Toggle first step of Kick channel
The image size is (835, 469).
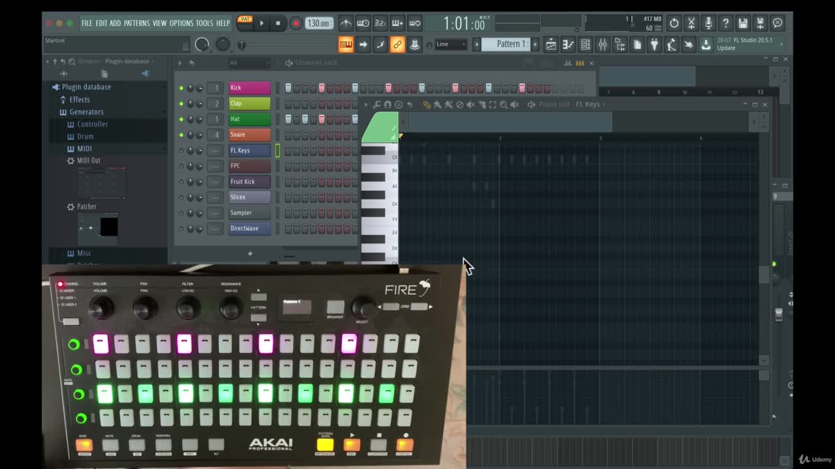pos(288,88)
